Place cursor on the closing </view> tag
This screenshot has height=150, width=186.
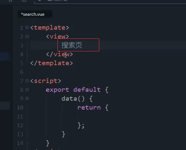[x=59, y=54]
